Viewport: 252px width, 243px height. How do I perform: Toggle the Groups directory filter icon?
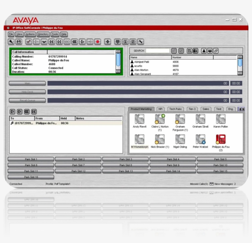210,51
